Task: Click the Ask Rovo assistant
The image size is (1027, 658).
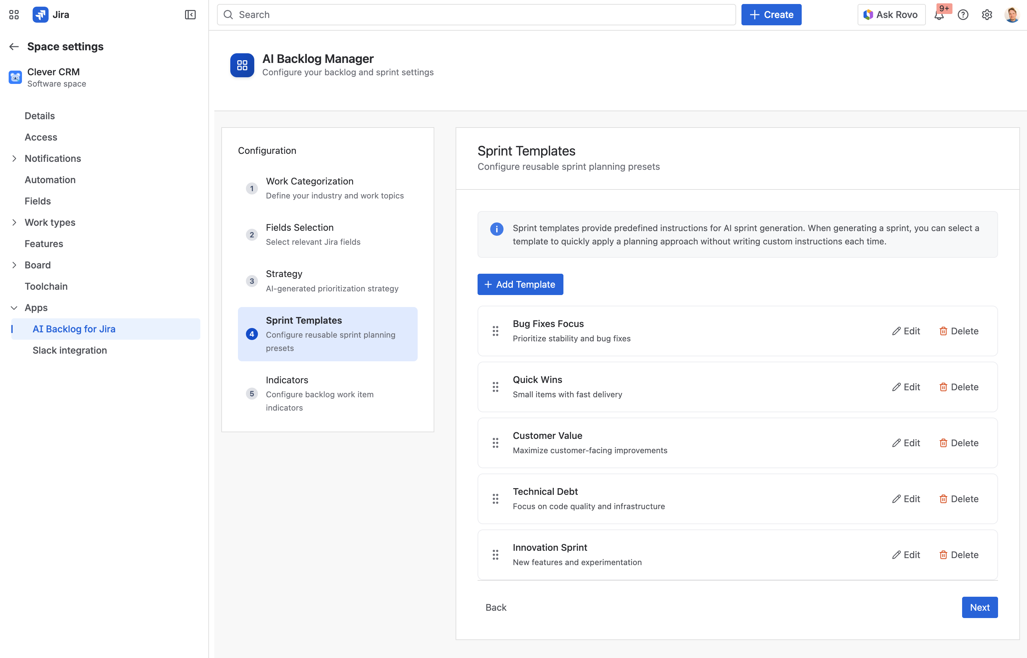Action: [891, 14]
